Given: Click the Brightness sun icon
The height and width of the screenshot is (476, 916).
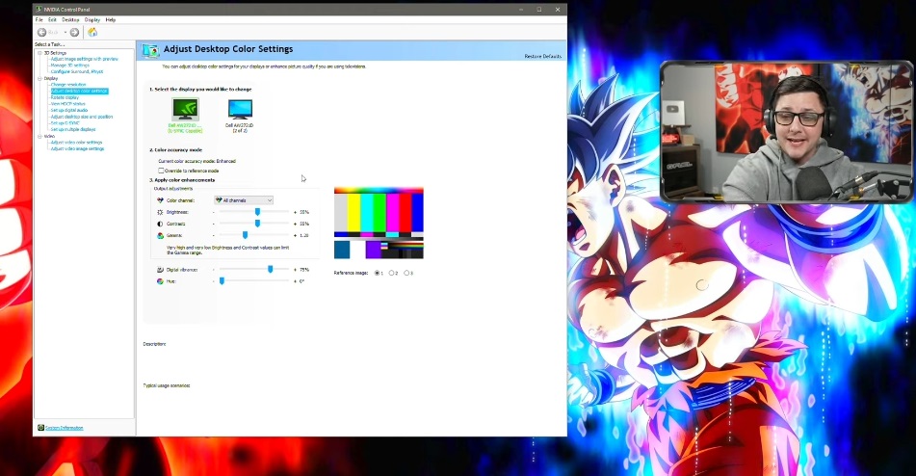Looking at the screenshot, I should coord(160,212).
